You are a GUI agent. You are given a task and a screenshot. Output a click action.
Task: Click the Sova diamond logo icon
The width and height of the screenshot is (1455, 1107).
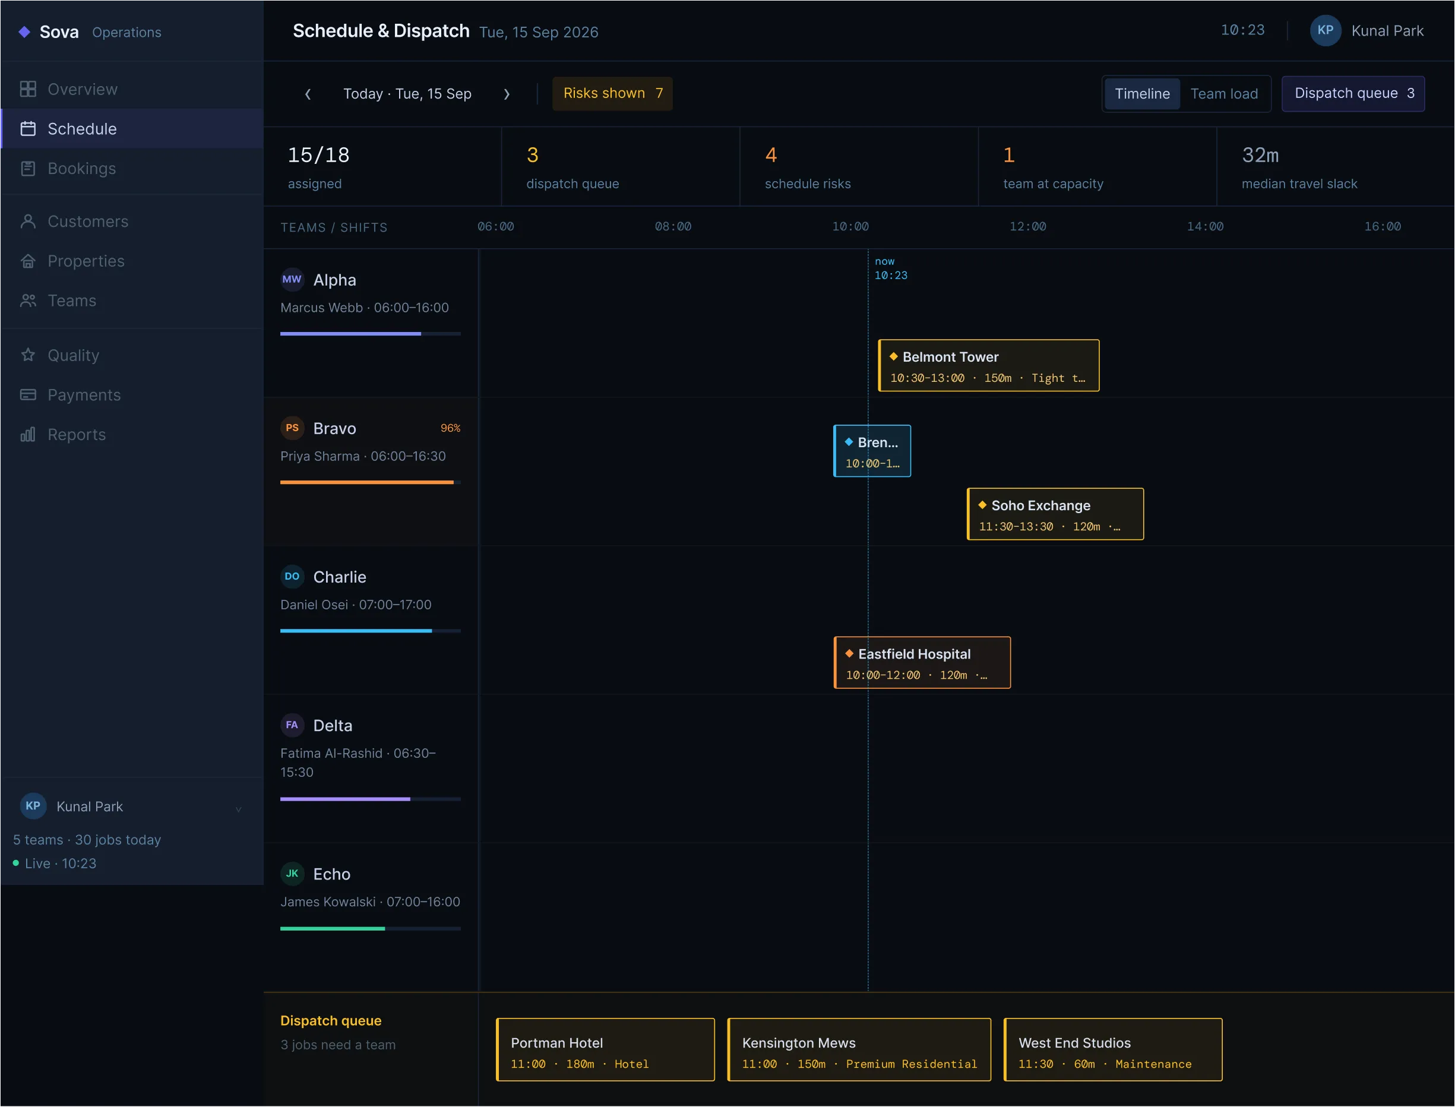coord(24,31)
